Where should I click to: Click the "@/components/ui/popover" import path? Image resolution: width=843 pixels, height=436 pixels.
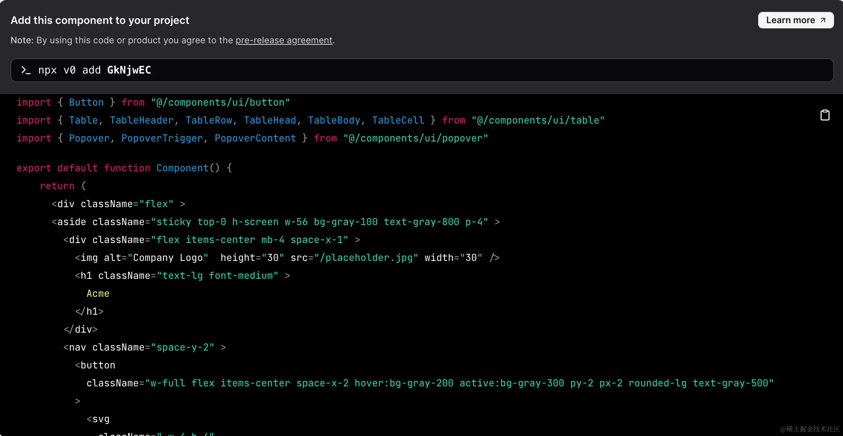click(x=416, y=138)
